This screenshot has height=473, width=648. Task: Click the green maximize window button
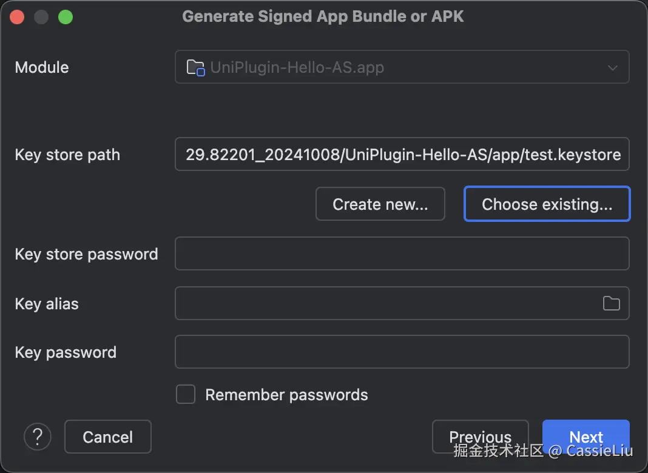(x=66, y=17)
